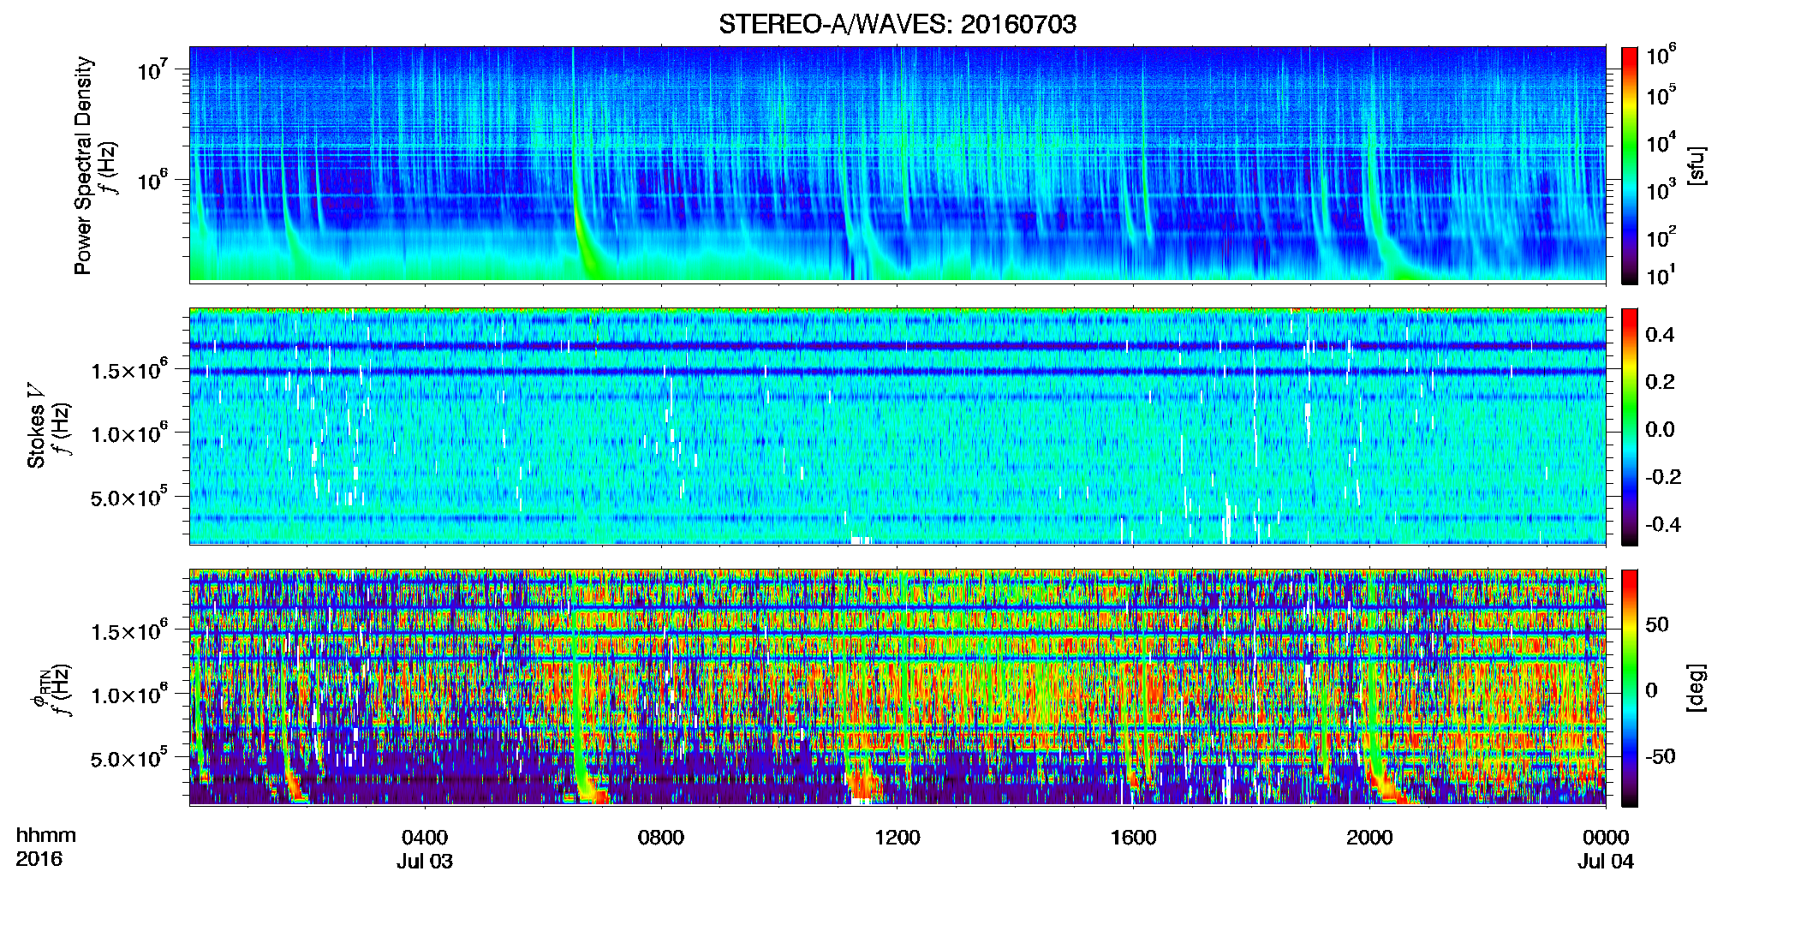This screenshot has height=925, width=1795.
Task: Click the 1.5×10^6 tick of Stokes V panel
Action: click(x=130, y=370)
